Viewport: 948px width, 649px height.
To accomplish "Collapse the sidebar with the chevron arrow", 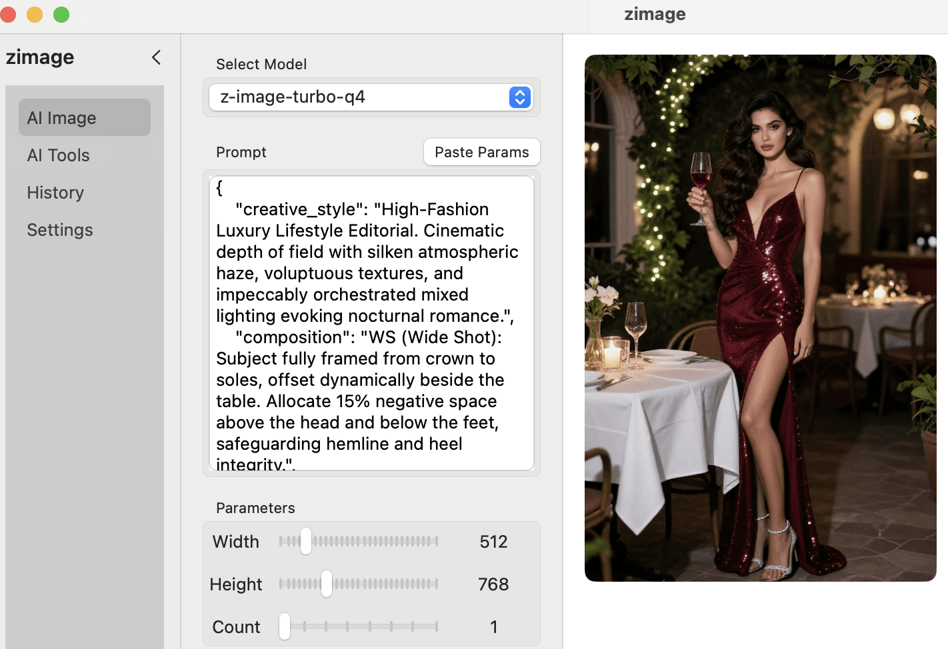I will pyautogui.click(x=157, y=58).
